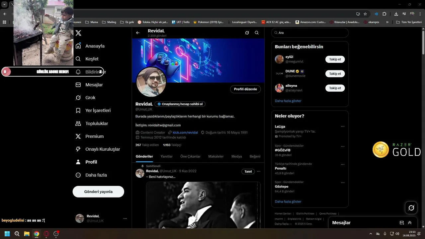Switch to the Beğeni tab
Viewport: 425px width, 239px height.
(255, 156)
